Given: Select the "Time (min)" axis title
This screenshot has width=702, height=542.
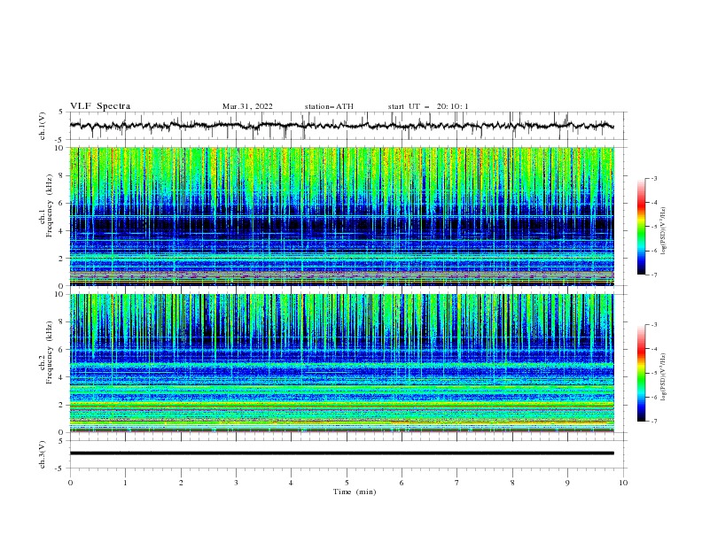Looking at the screenshot, I should pos(355,492).
